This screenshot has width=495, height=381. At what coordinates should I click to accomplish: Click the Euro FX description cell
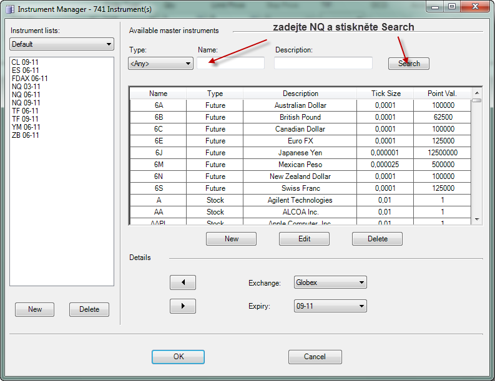300,141
